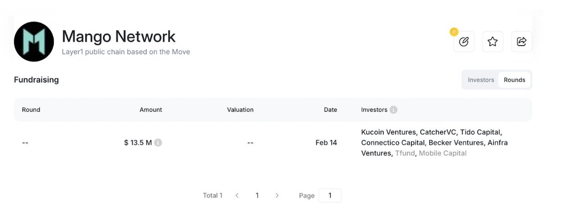Switch to the Investors tab
The height and width of the screenshot is (218, 563).
pos(481,80)
